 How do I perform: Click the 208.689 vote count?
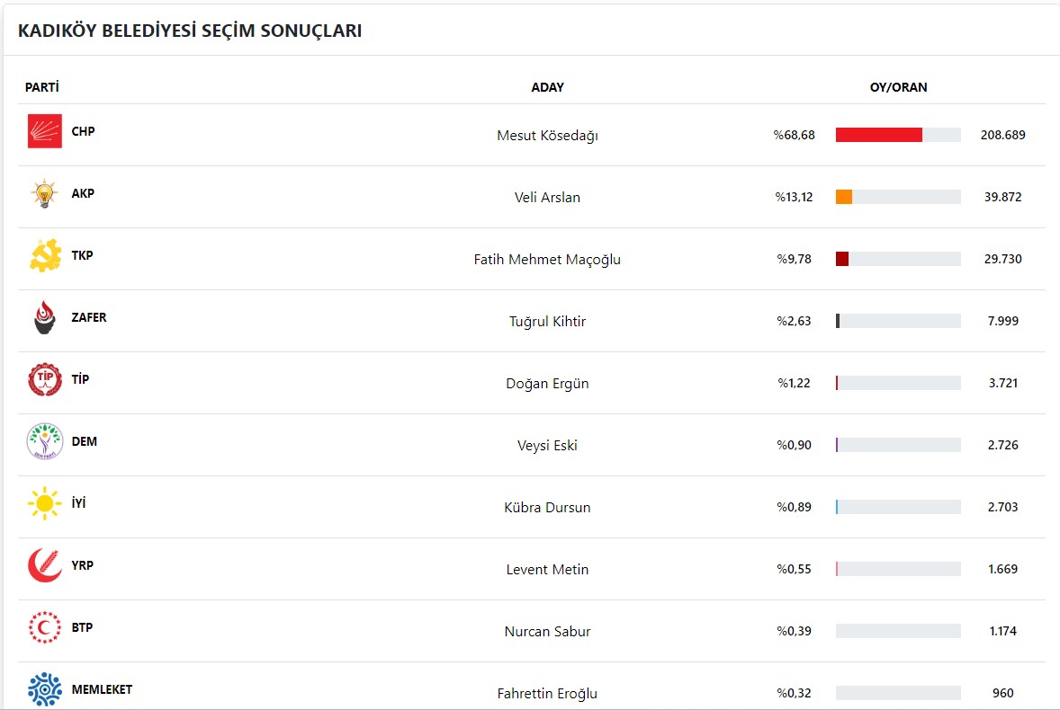click(x=1003, y=135)
